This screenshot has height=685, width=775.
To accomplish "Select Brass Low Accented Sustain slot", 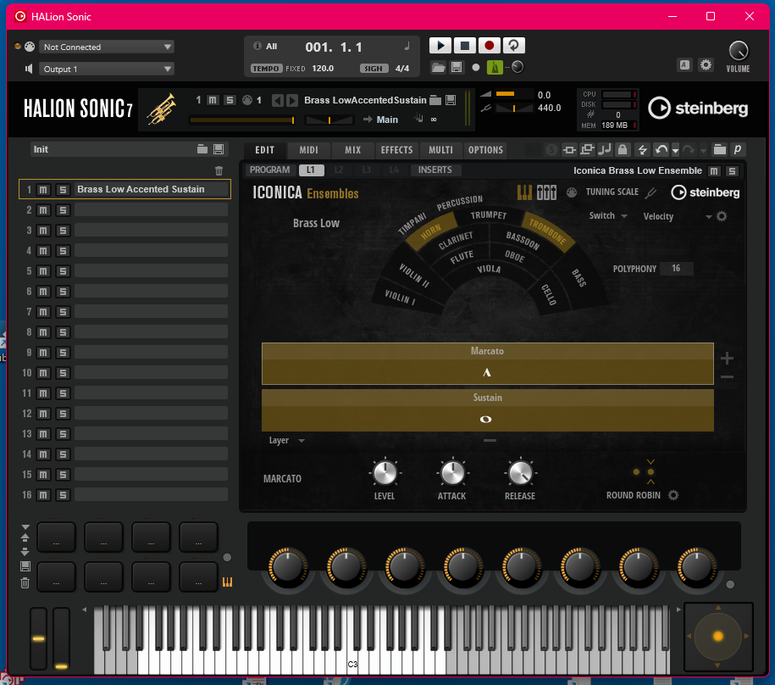I will pos(151,189).
